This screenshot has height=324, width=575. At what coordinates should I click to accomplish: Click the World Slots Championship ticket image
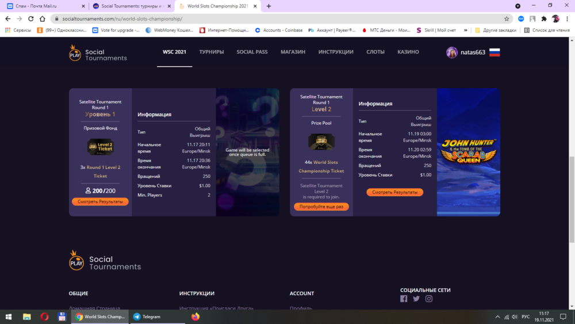tap(321, 142)
